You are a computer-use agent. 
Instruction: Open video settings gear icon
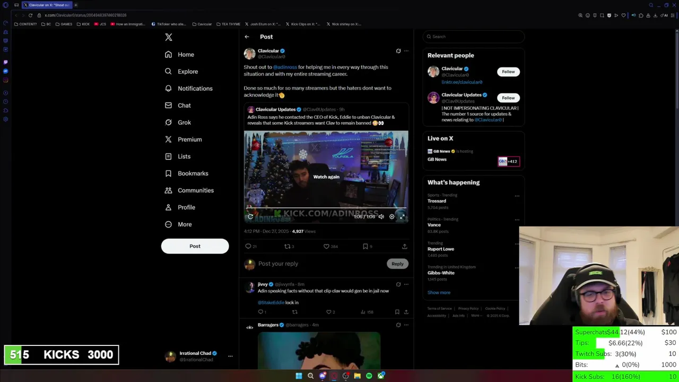tap(392, 216)
